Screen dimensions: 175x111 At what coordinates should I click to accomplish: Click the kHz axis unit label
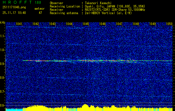point(3,22)
